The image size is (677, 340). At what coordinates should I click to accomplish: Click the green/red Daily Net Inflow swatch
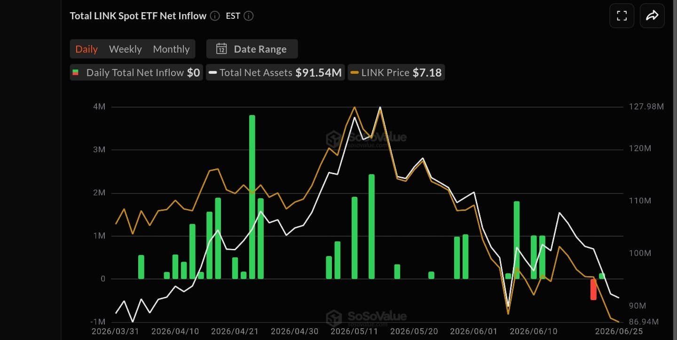(75, 73)
